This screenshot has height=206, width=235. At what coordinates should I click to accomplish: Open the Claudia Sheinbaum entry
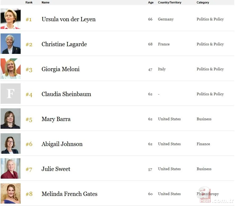coord(66,94)
